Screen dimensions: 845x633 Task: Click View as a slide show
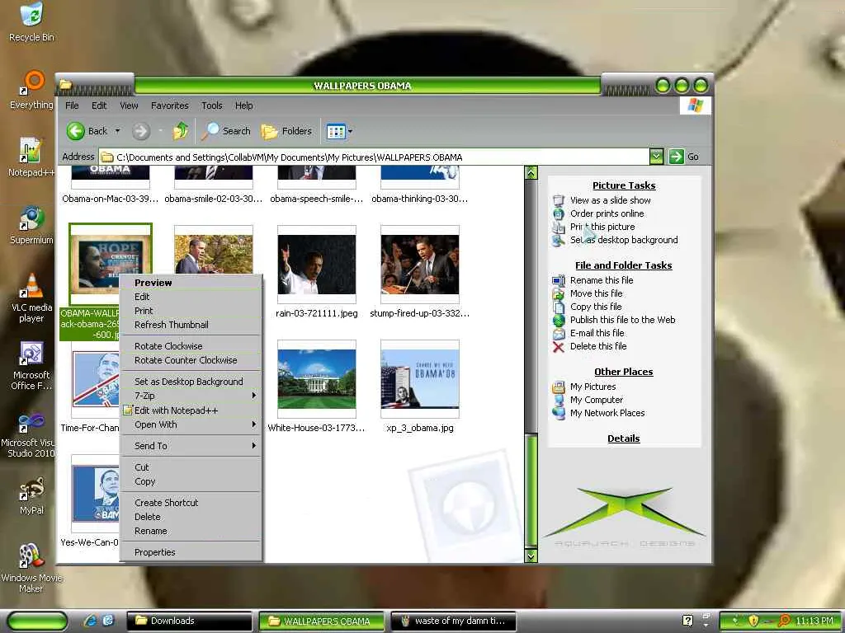coord(610,200)
